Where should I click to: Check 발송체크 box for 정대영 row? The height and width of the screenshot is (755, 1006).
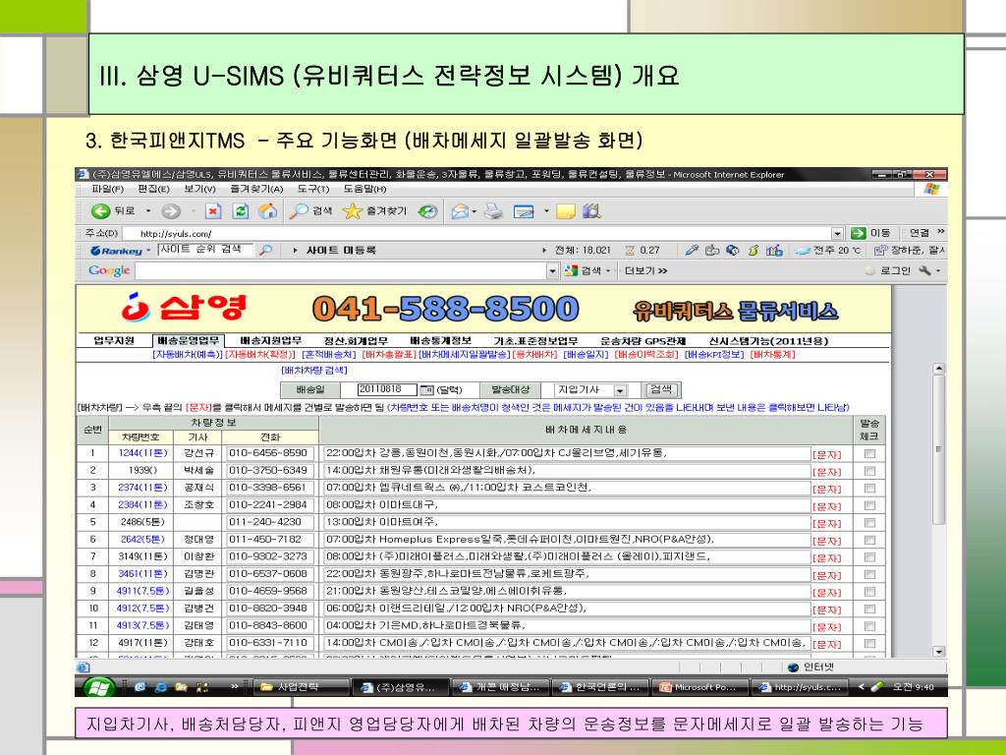tap(870, 540)
